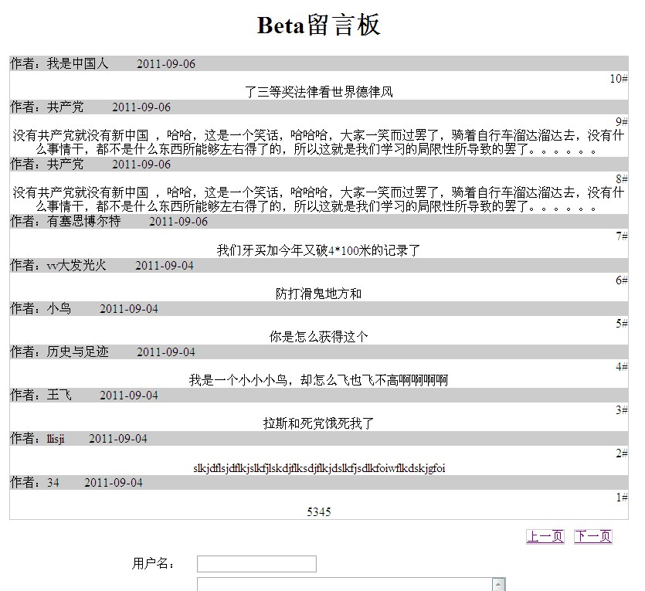Click floor number 10#

click(619, 79)
